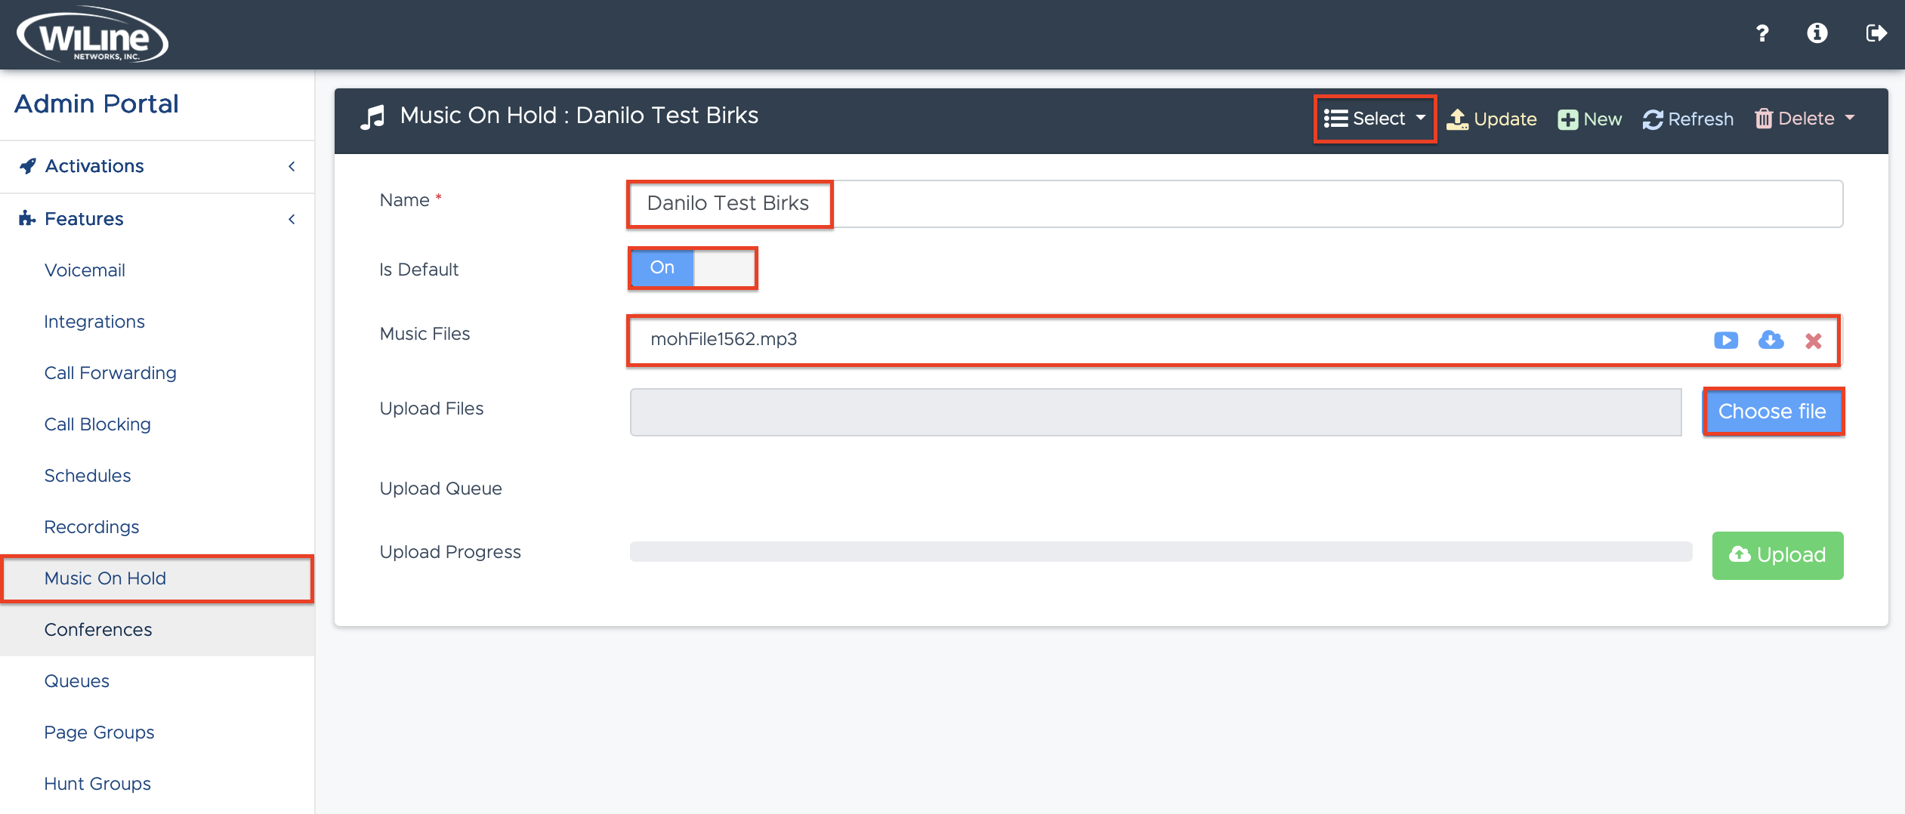Go to Call Forwarding page
Screen dimensions: 1905x814
(110, 373)
